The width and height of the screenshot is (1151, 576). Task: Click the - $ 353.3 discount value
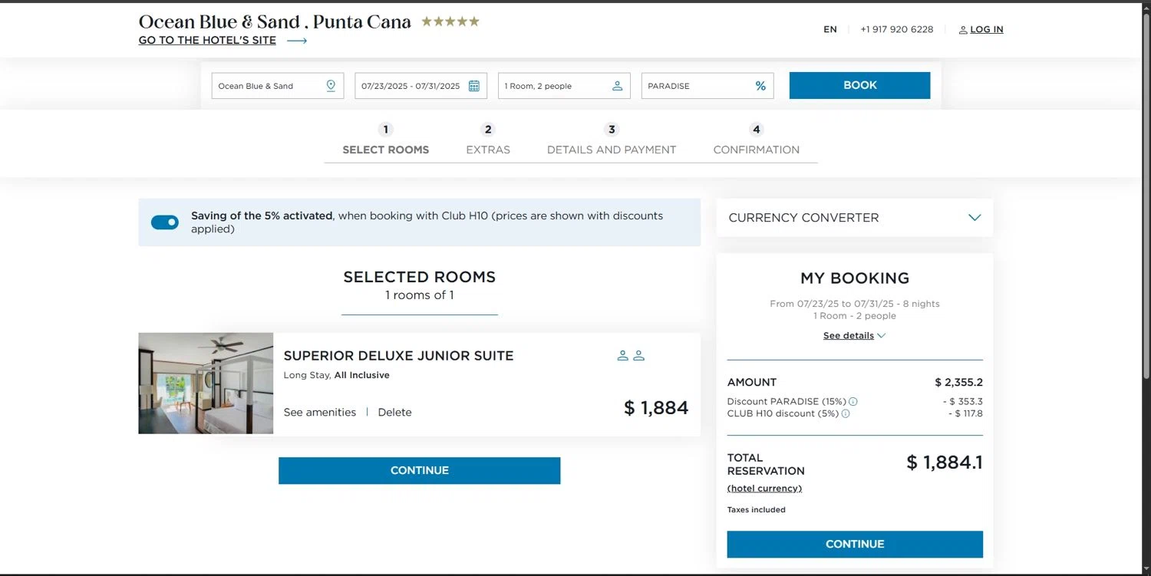click(x=963, y=402)
